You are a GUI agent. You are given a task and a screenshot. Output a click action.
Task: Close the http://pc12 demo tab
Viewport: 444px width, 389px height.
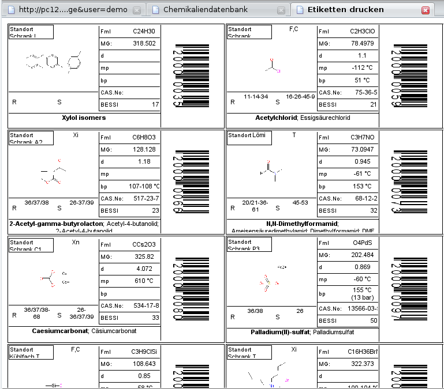pyautogui.click(x=137, y=10)
